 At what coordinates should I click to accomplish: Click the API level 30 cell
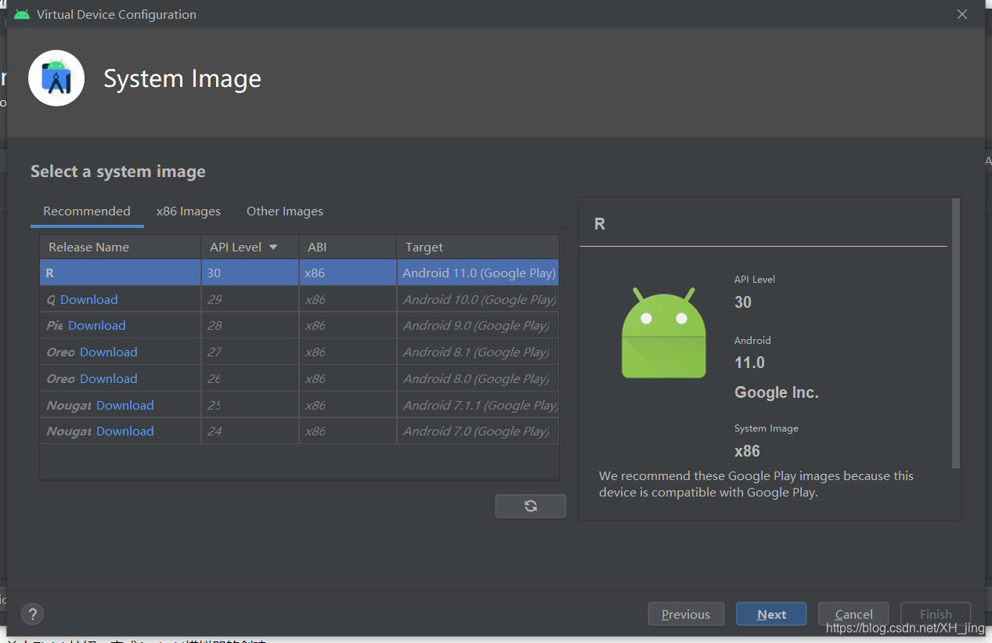(250, 273)
